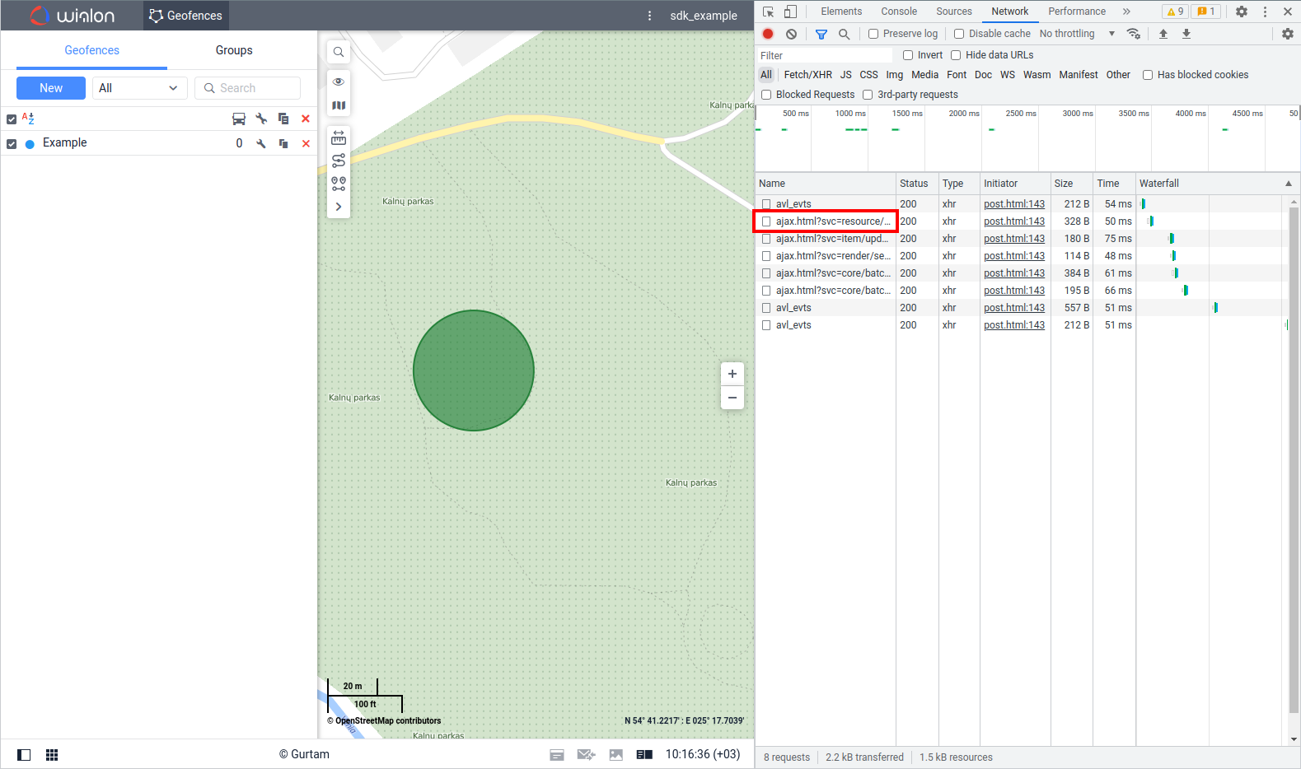Copy the Example geofence using copy icon
This screenshot has width=1301, height=769.
283,143
